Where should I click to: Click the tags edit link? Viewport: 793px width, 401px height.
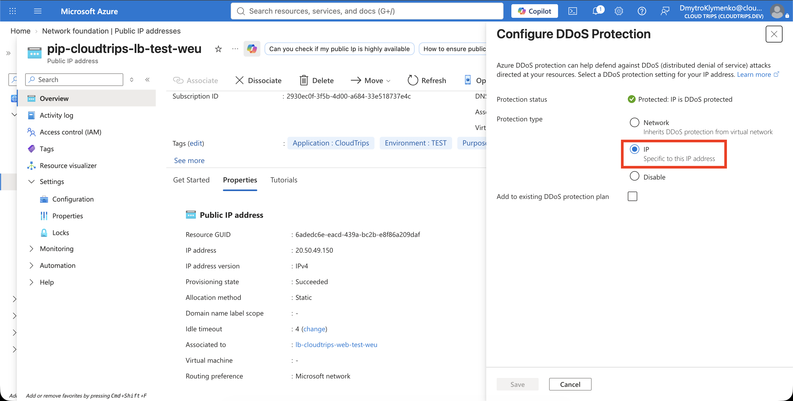[196, 143]
